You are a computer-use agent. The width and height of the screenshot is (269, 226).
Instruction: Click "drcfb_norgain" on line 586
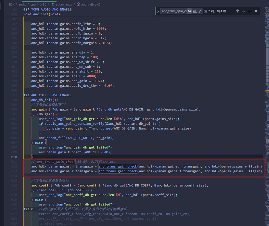pyautogui.click(x=84, y=43)
